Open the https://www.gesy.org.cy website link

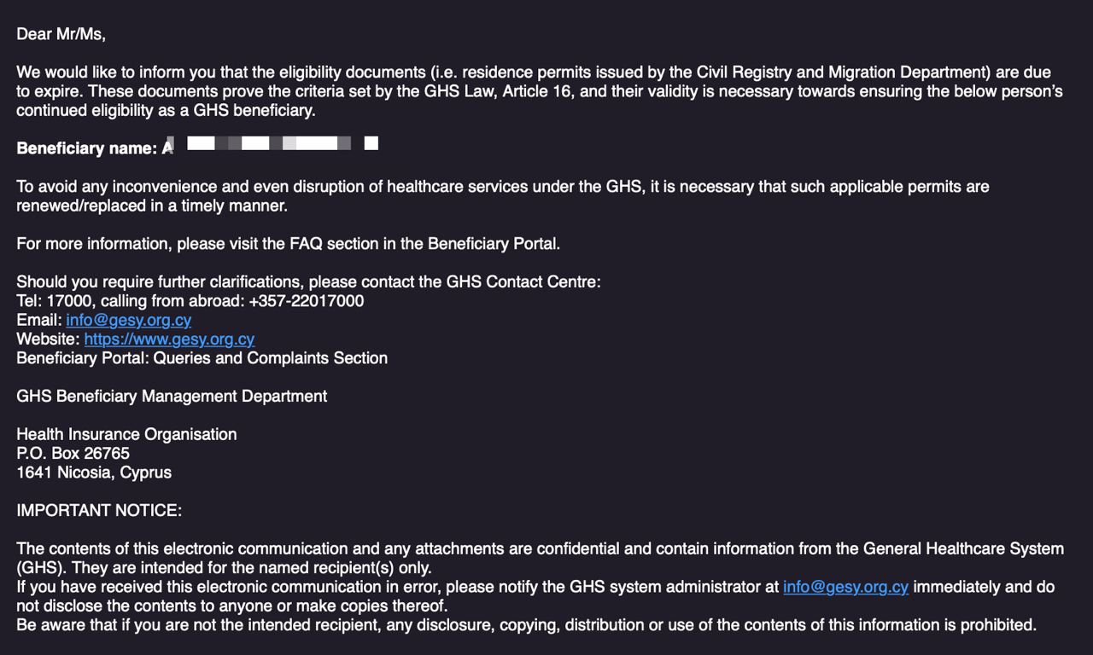point(169,339)
